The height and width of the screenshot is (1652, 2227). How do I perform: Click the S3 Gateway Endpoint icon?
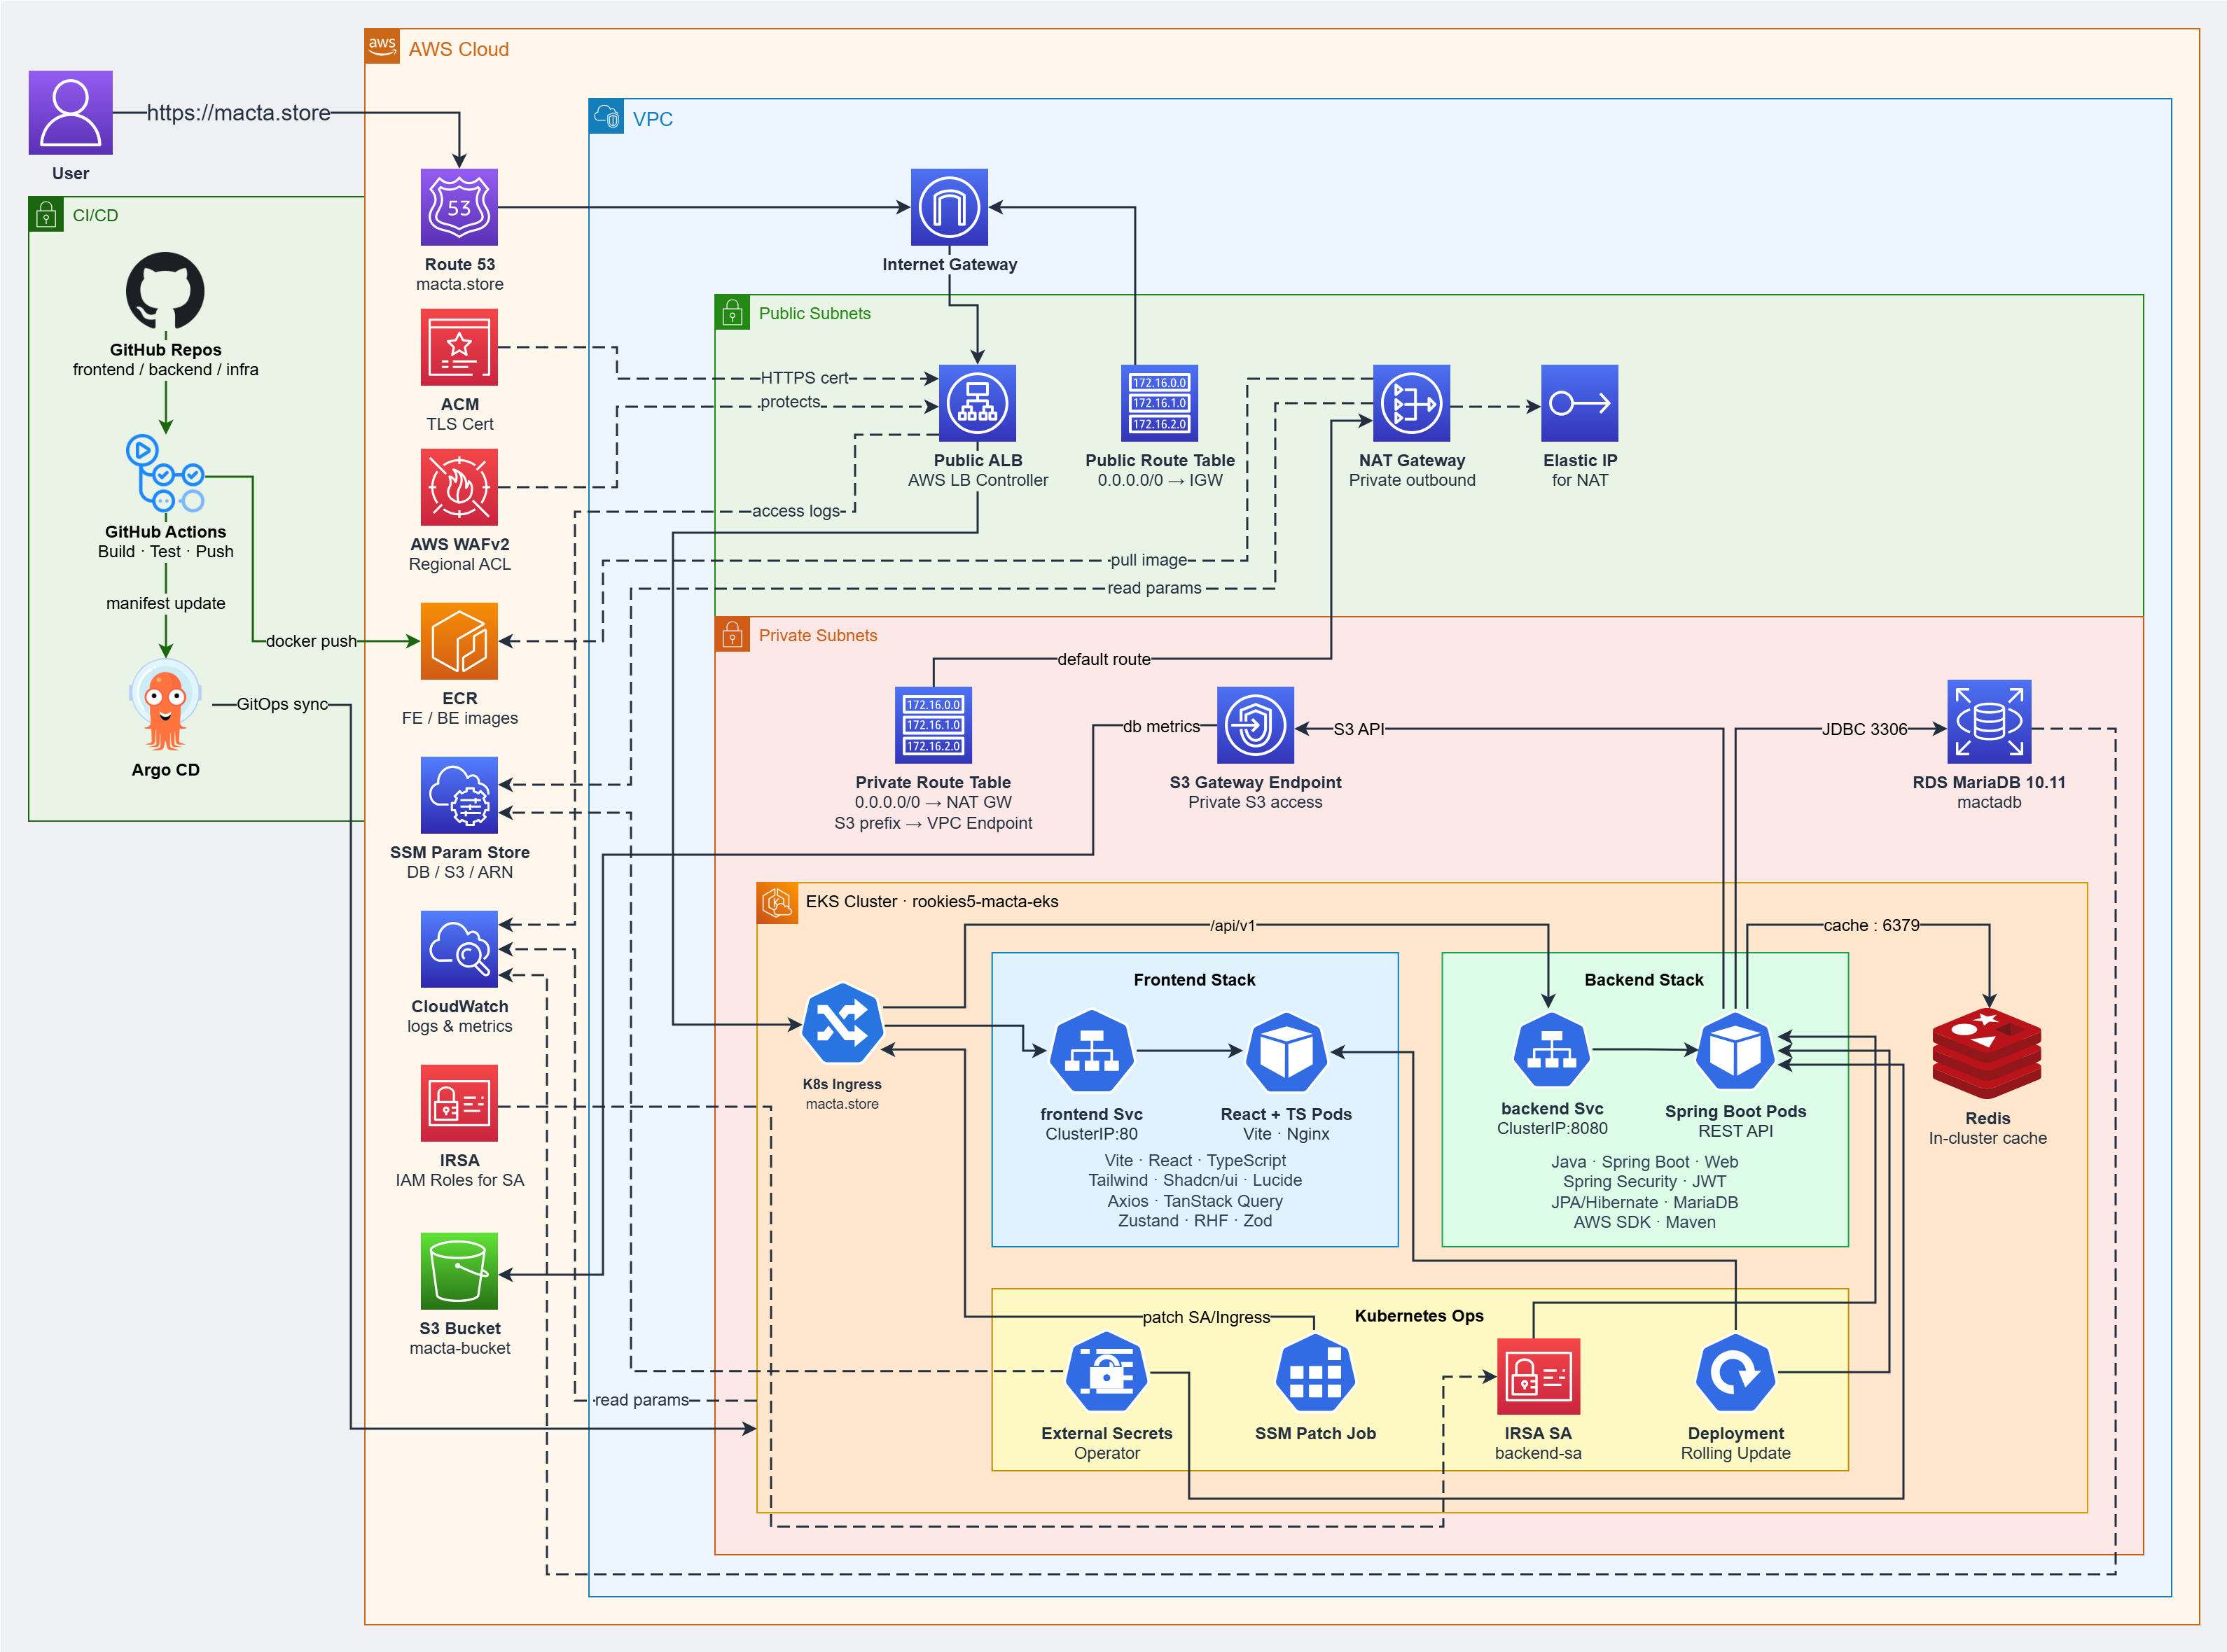pos(1256,725)
